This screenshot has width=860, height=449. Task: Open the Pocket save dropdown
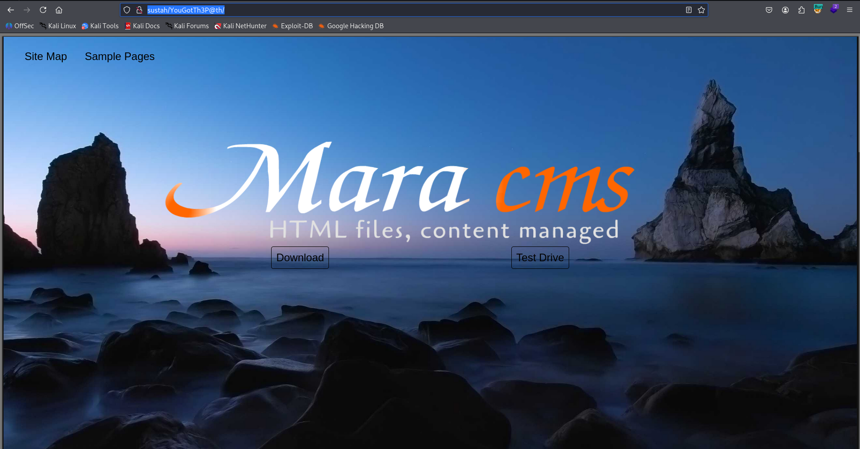(x=769, y=9)
